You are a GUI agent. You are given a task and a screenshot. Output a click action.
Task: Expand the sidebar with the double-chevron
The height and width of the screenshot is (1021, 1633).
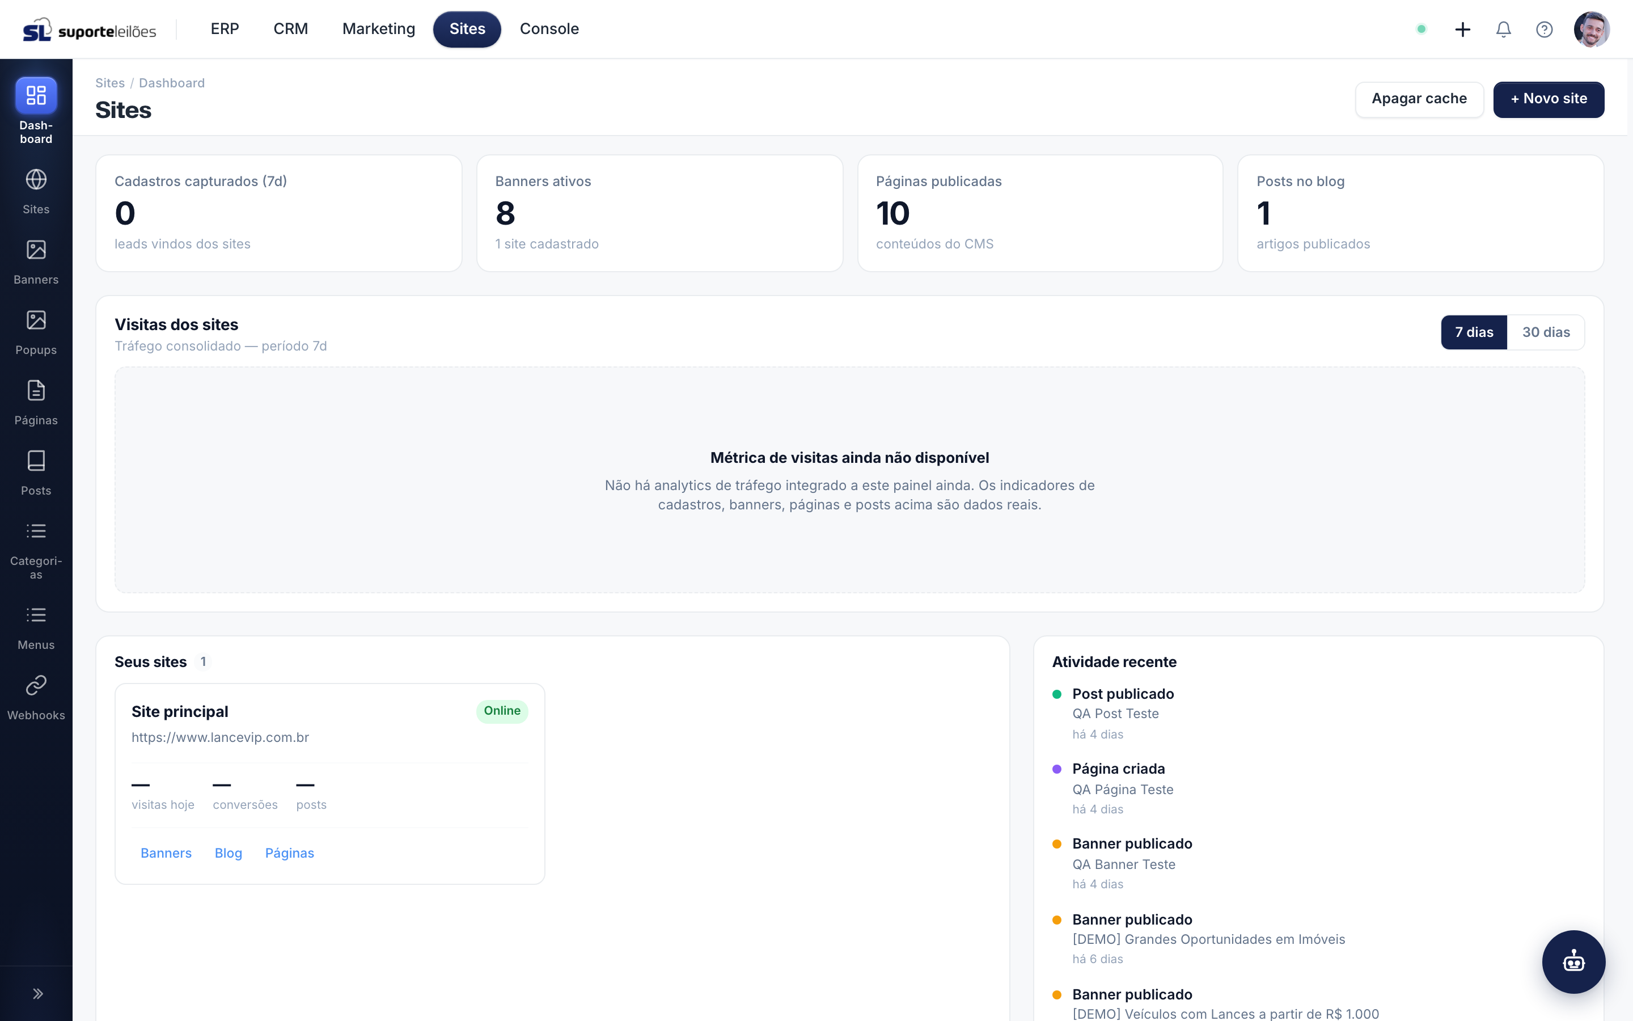point(38,993)
